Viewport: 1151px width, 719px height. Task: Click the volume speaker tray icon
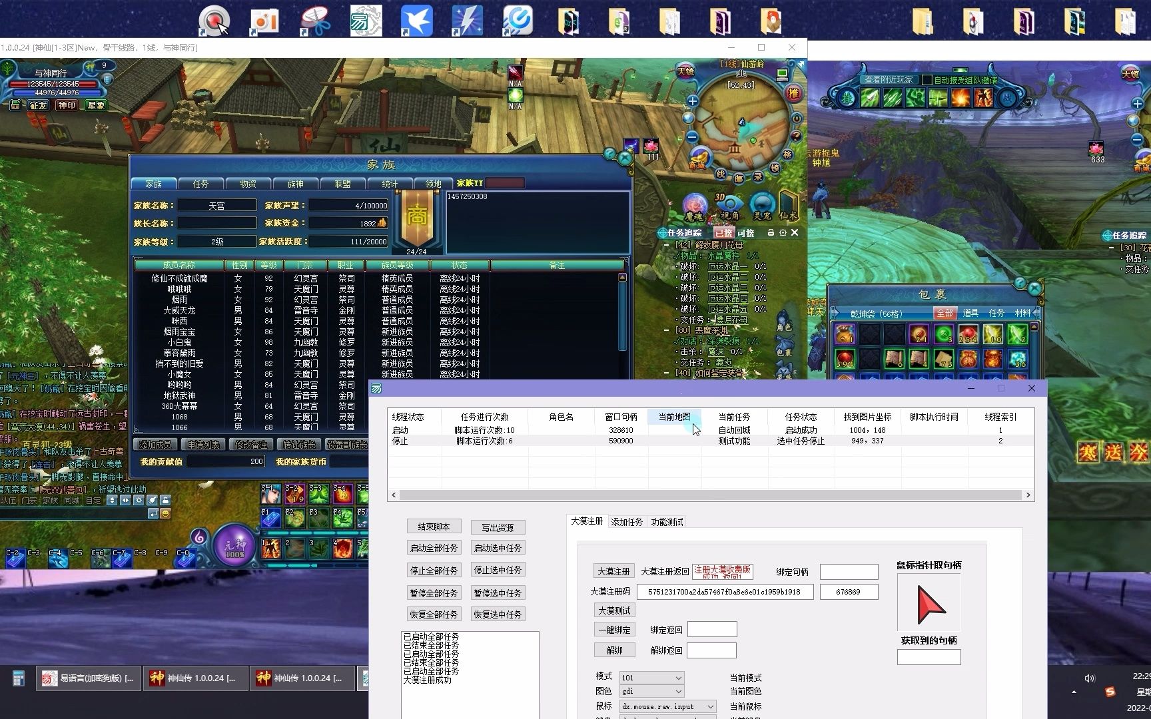pyautogui.click(x=1089, y=678)
